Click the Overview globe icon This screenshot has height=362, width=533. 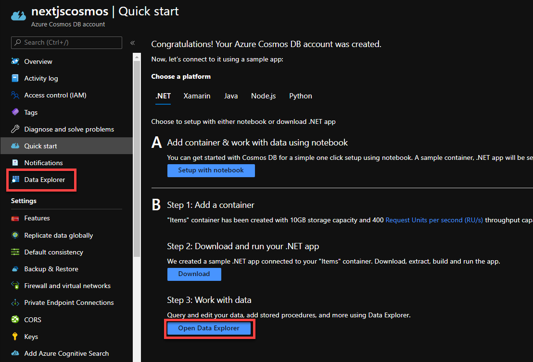pyautogui.click(x=15, y=61)
